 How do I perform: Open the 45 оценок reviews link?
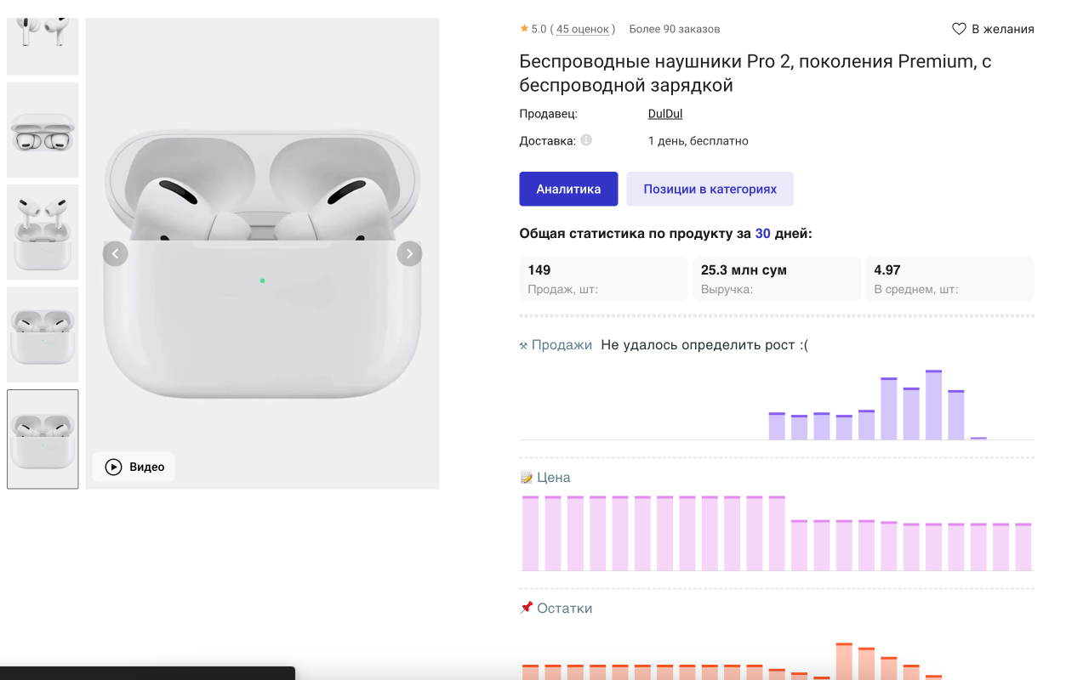pyautogui.click(x=583, y=28)
